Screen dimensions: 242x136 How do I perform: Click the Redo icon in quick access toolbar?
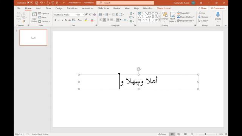48,3
